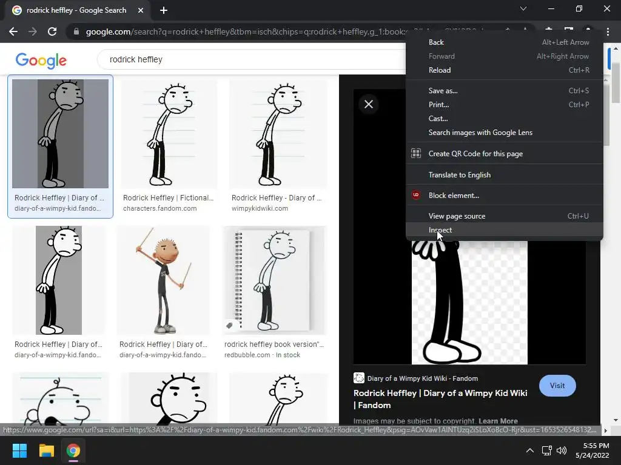The height and width of the screenshot is (465, 621).
Task: Click the Visit button
Action: pos(557,386)
